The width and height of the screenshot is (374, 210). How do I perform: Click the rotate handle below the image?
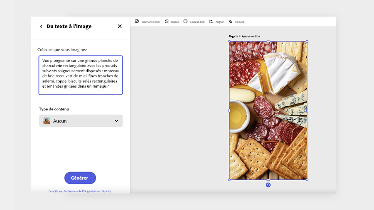[268, 185]
